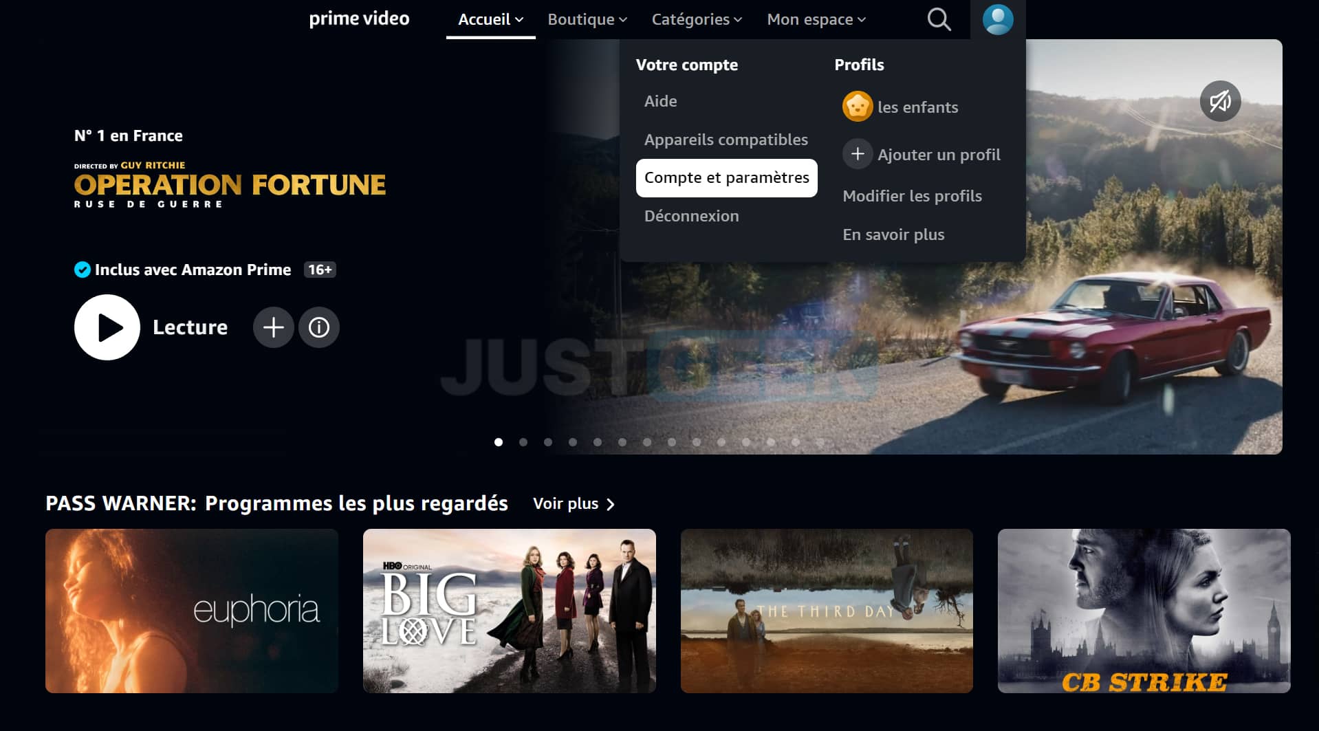Viewport: 1319px width, 731px height.
Task: Click the Ajouter un profil label
Action: (939, 155)
